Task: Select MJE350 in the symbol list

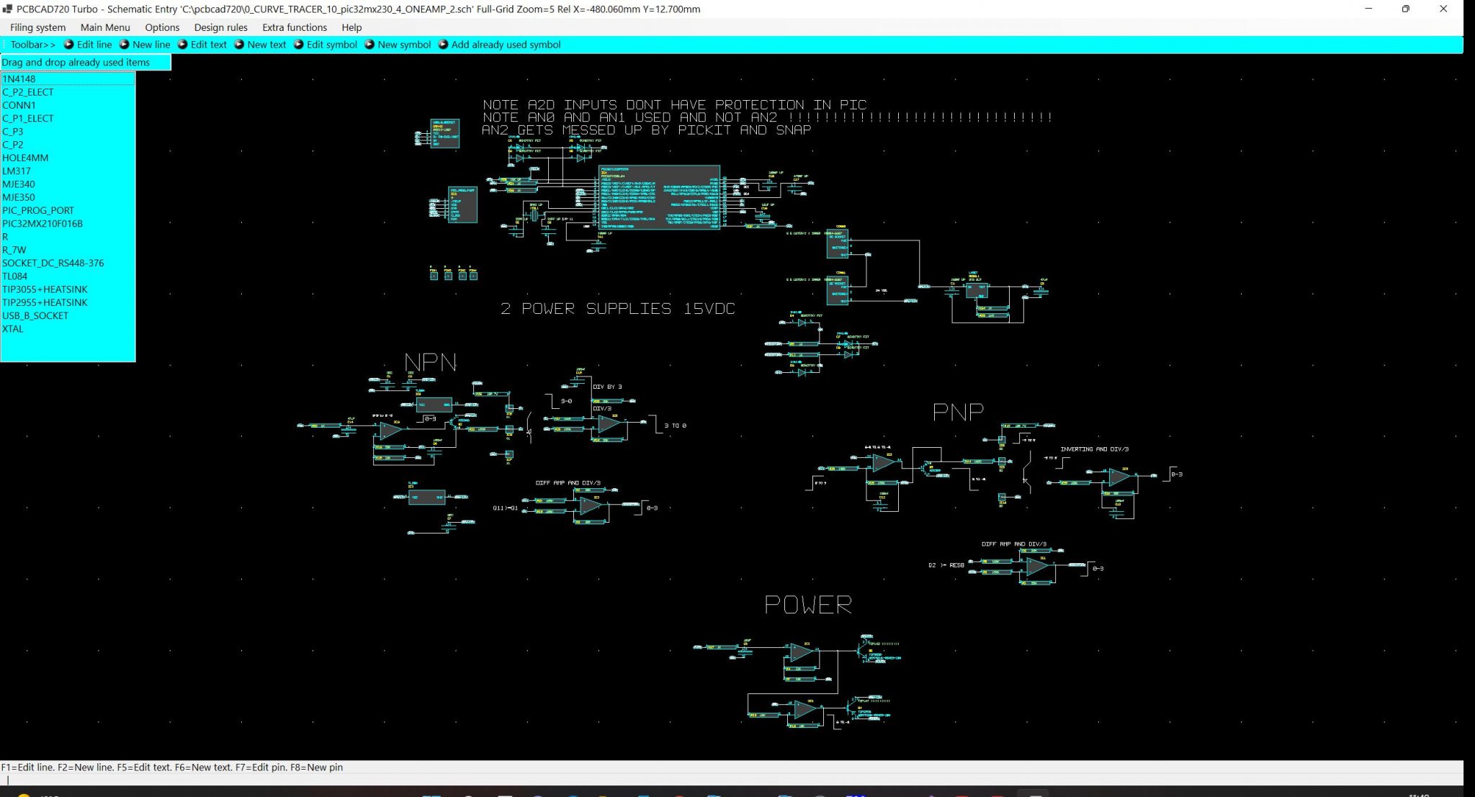Action: (x=68, y=197)
